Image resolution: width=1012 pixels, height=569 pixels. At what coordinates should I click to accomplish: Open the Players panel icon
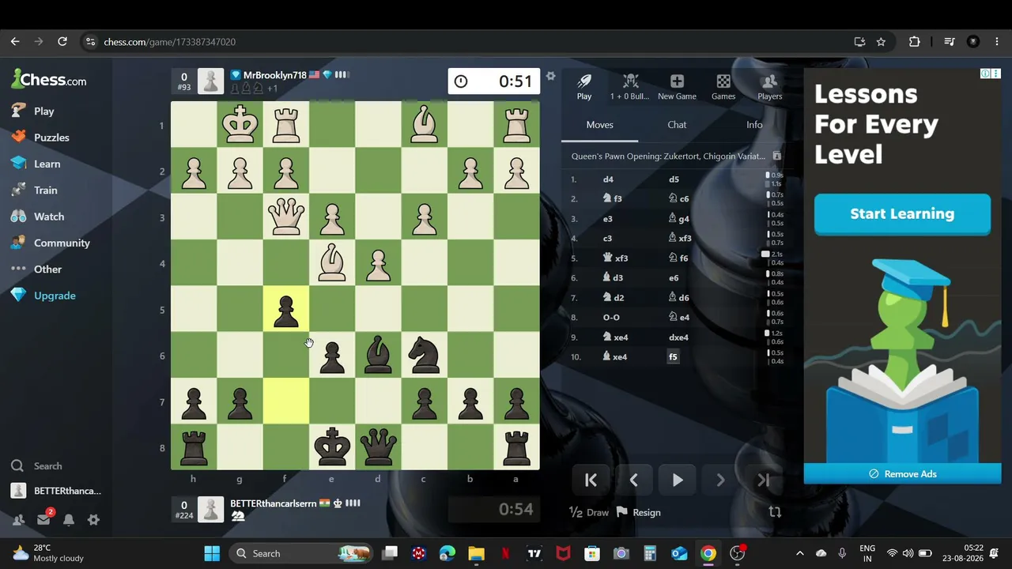[x=769, y=87]
